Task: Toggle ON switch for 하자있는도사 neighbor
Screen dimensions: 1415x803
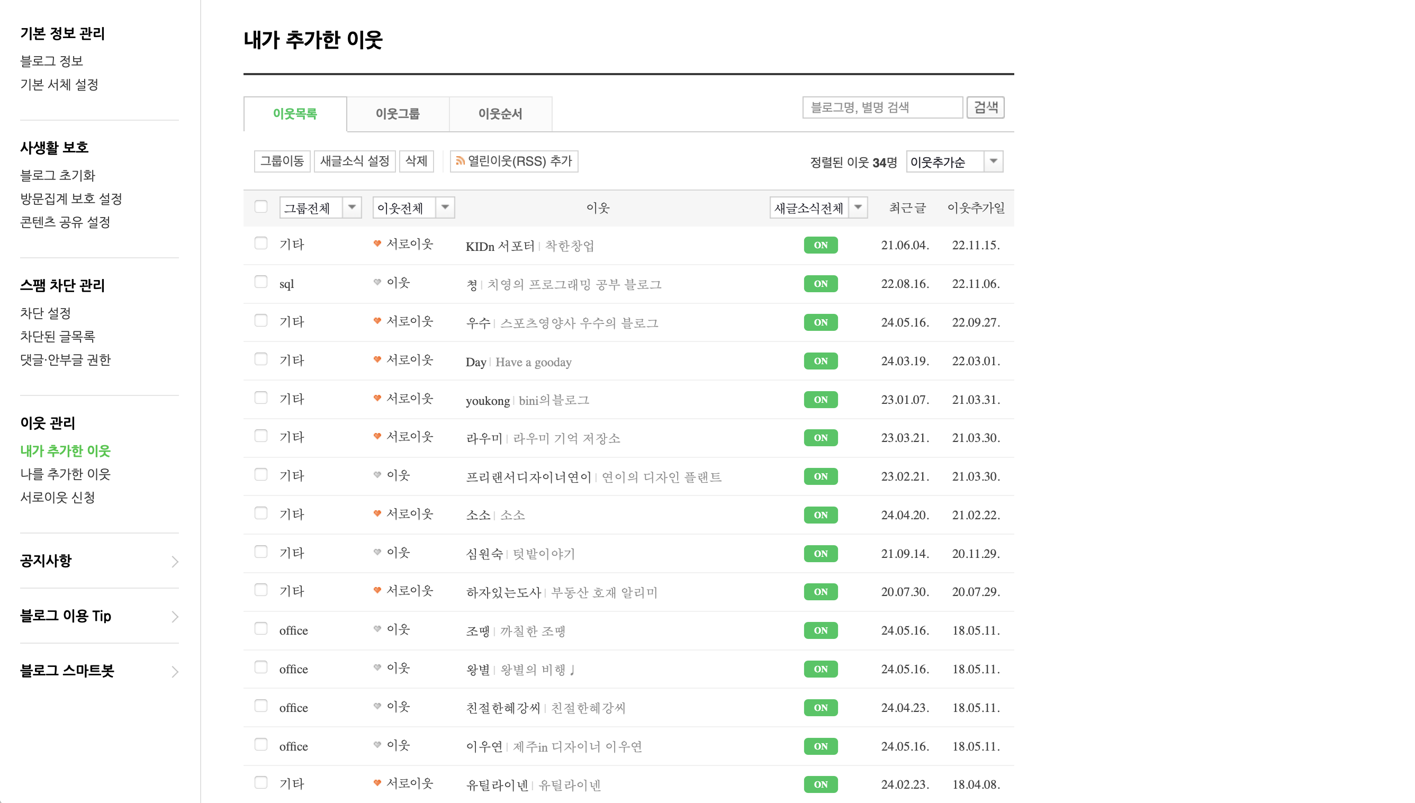Action: click(x=820, y=592)
